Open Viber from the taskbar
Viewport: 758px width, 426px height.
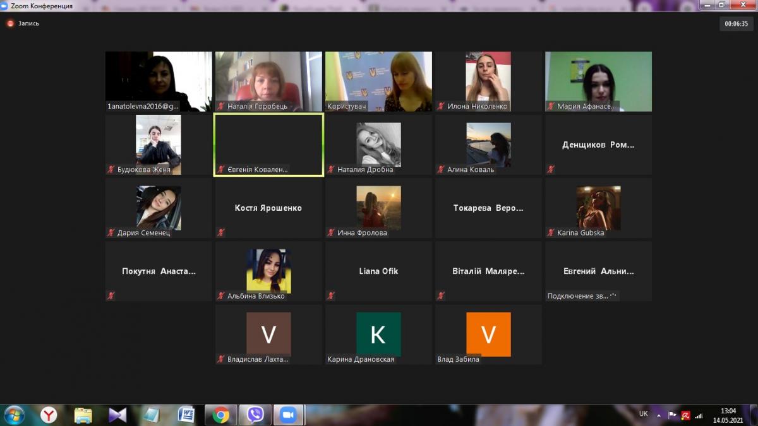255,415
